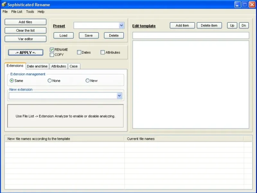The image size is (257, 193).
Task: Open the File List menu
Action: click(x=17, y=12)
